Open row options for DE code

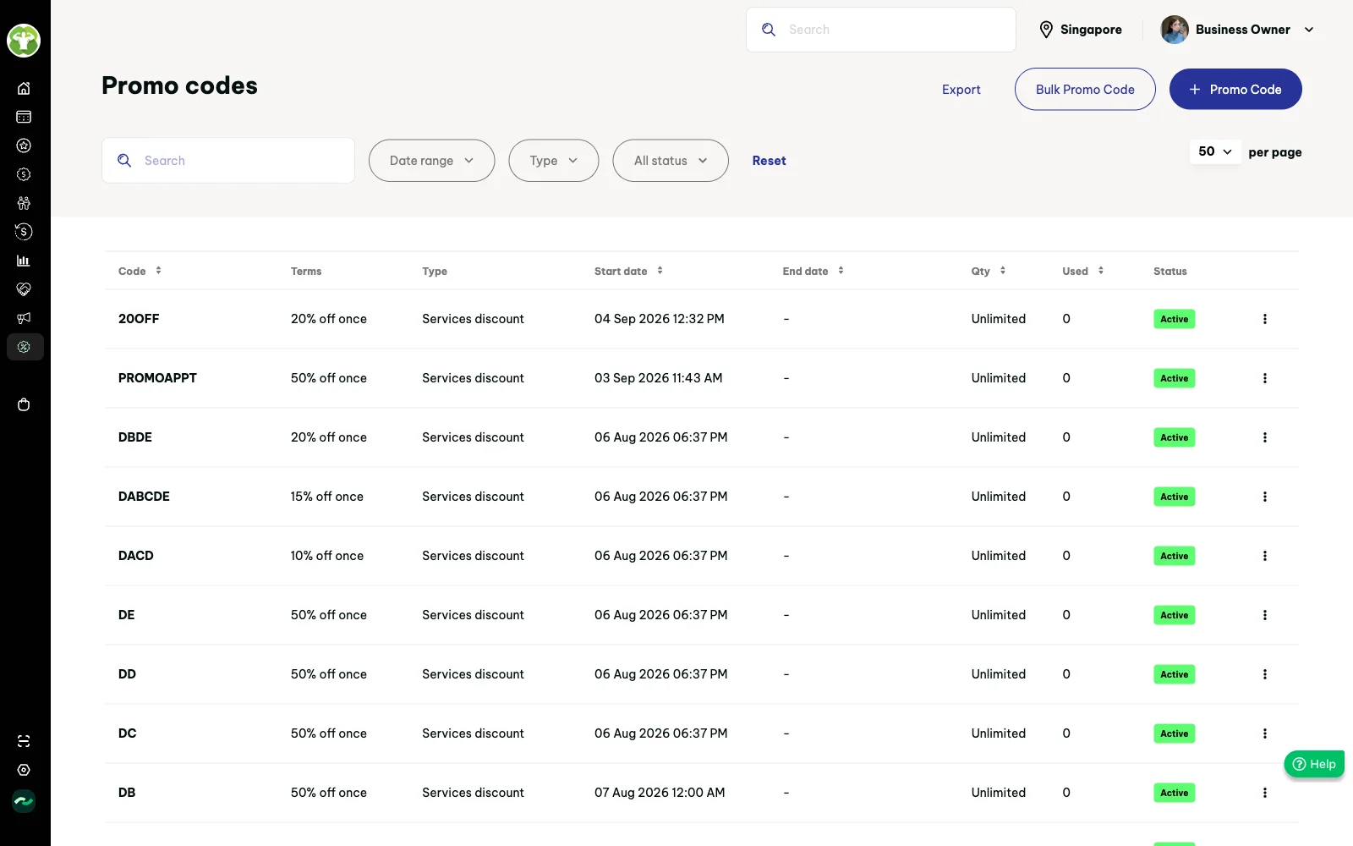[1265, 615]
